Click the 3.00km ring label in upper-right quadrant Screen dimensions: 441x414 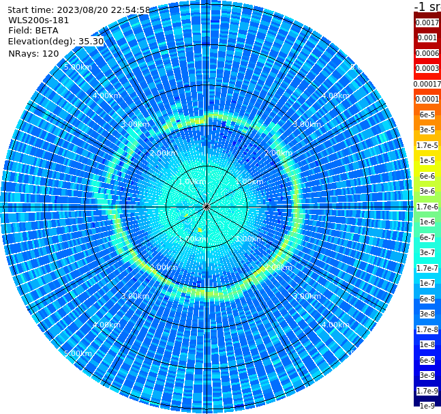click(307, 124)
